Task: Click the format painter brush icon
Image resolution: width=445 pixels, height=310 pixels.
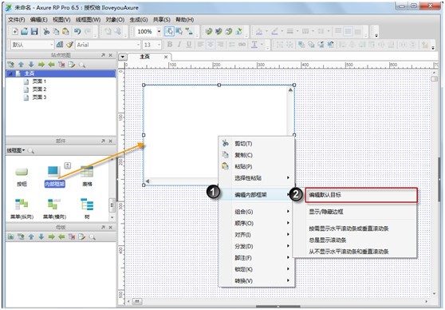Action: (69, 45)
